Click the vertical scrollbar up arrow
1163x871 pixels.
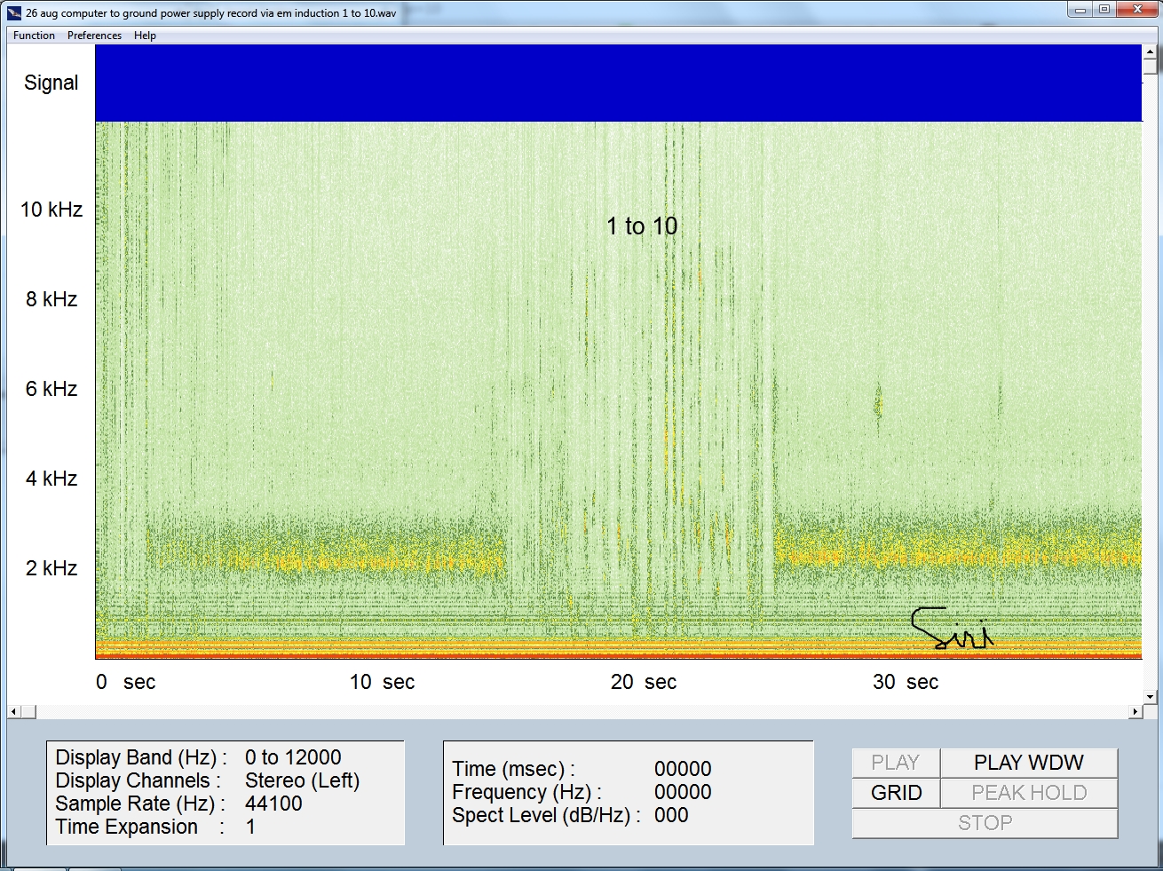pyautogui.click(x=1150, y=51)
